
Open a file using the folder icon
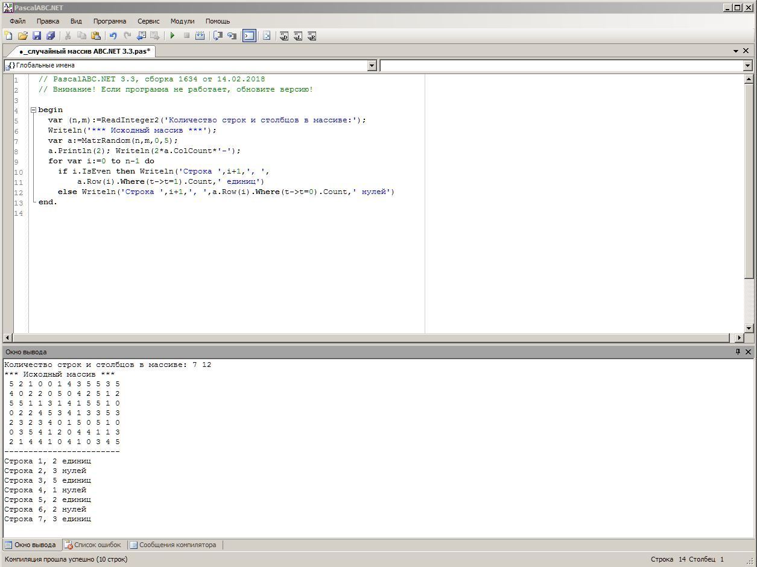click(x=22, y=36)
